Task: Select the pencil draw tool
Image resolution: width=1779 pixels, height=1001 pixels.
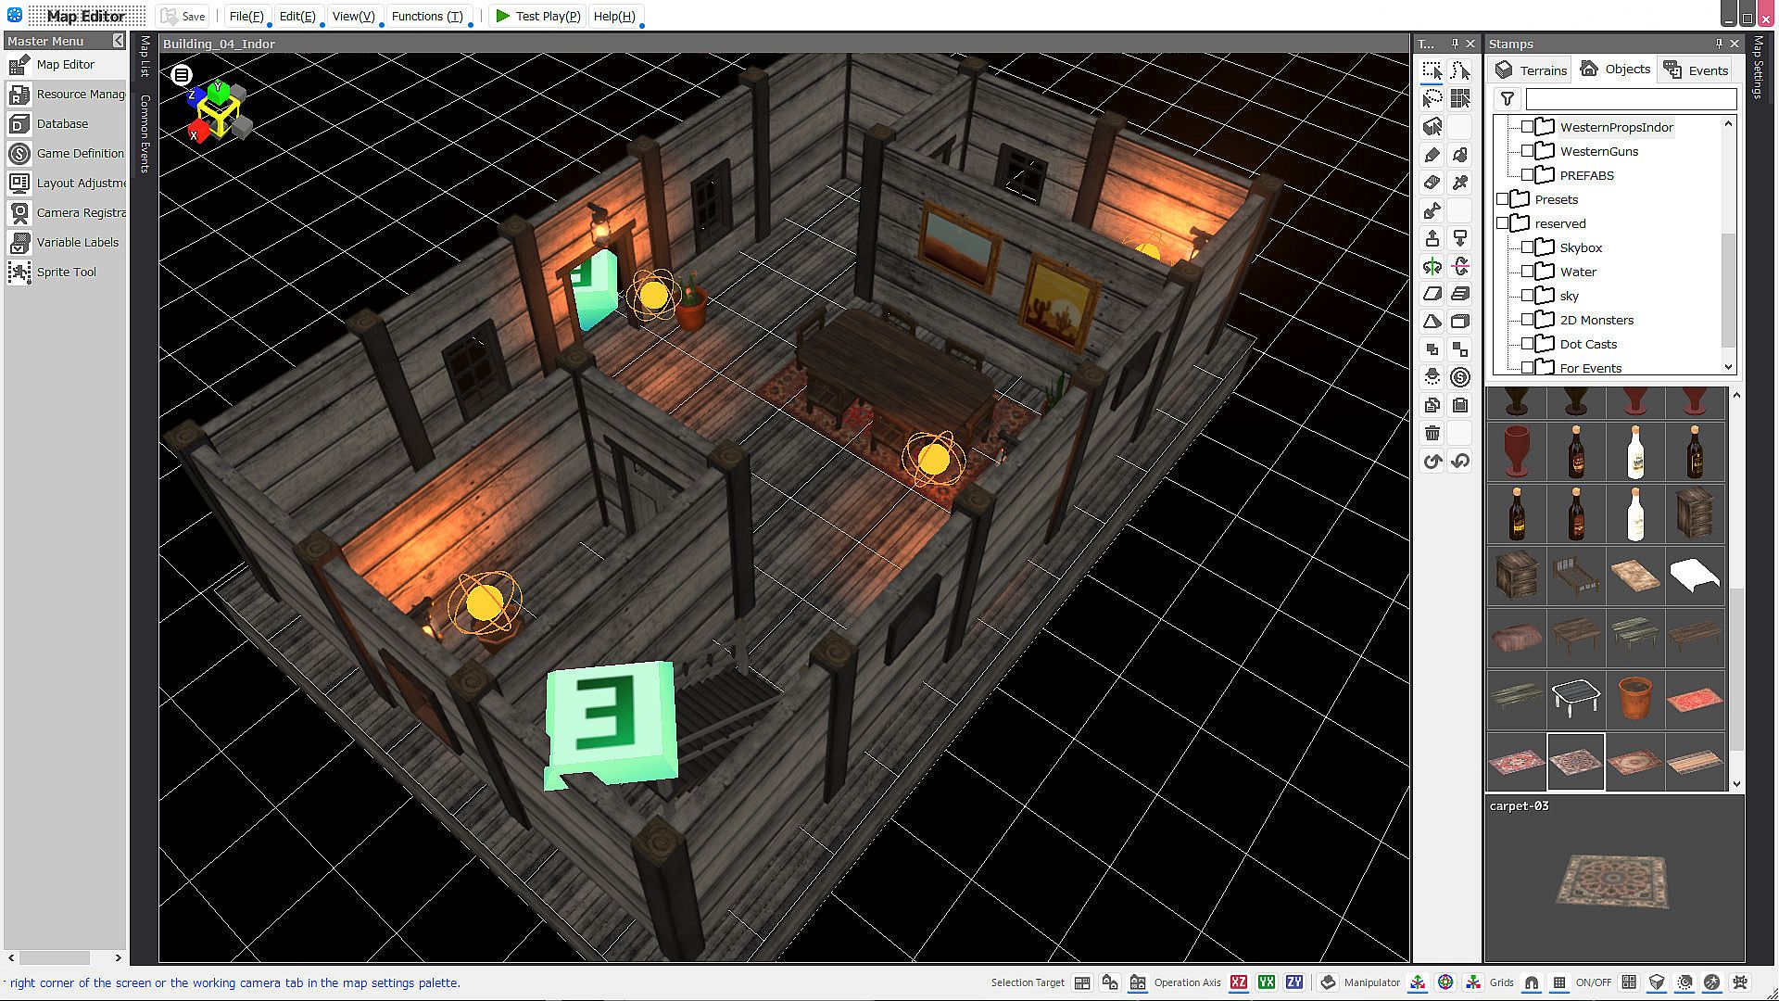Action: coord(1432,155)
